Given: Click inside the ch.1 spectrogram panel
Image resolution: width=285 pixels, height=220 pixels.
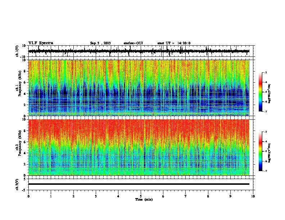Looking at the screenshot, I should (x=139, y=88).
